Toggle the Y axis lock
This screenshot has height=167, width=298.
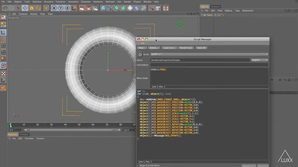coord(61,8)
